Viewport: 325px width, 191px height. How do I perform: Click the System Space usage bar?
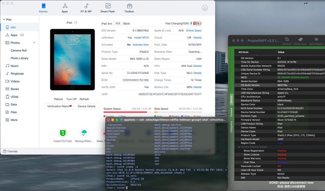[x=127, y=112]
